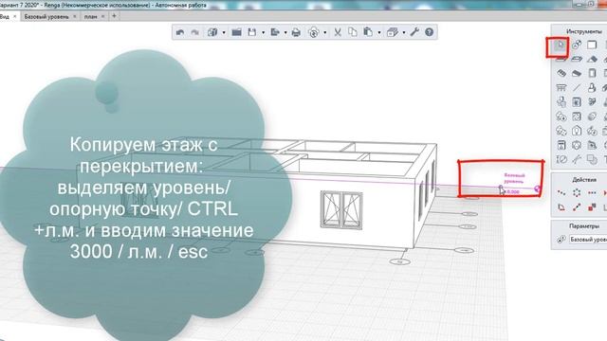Select the Room tool with house outline

coord(577,131)
